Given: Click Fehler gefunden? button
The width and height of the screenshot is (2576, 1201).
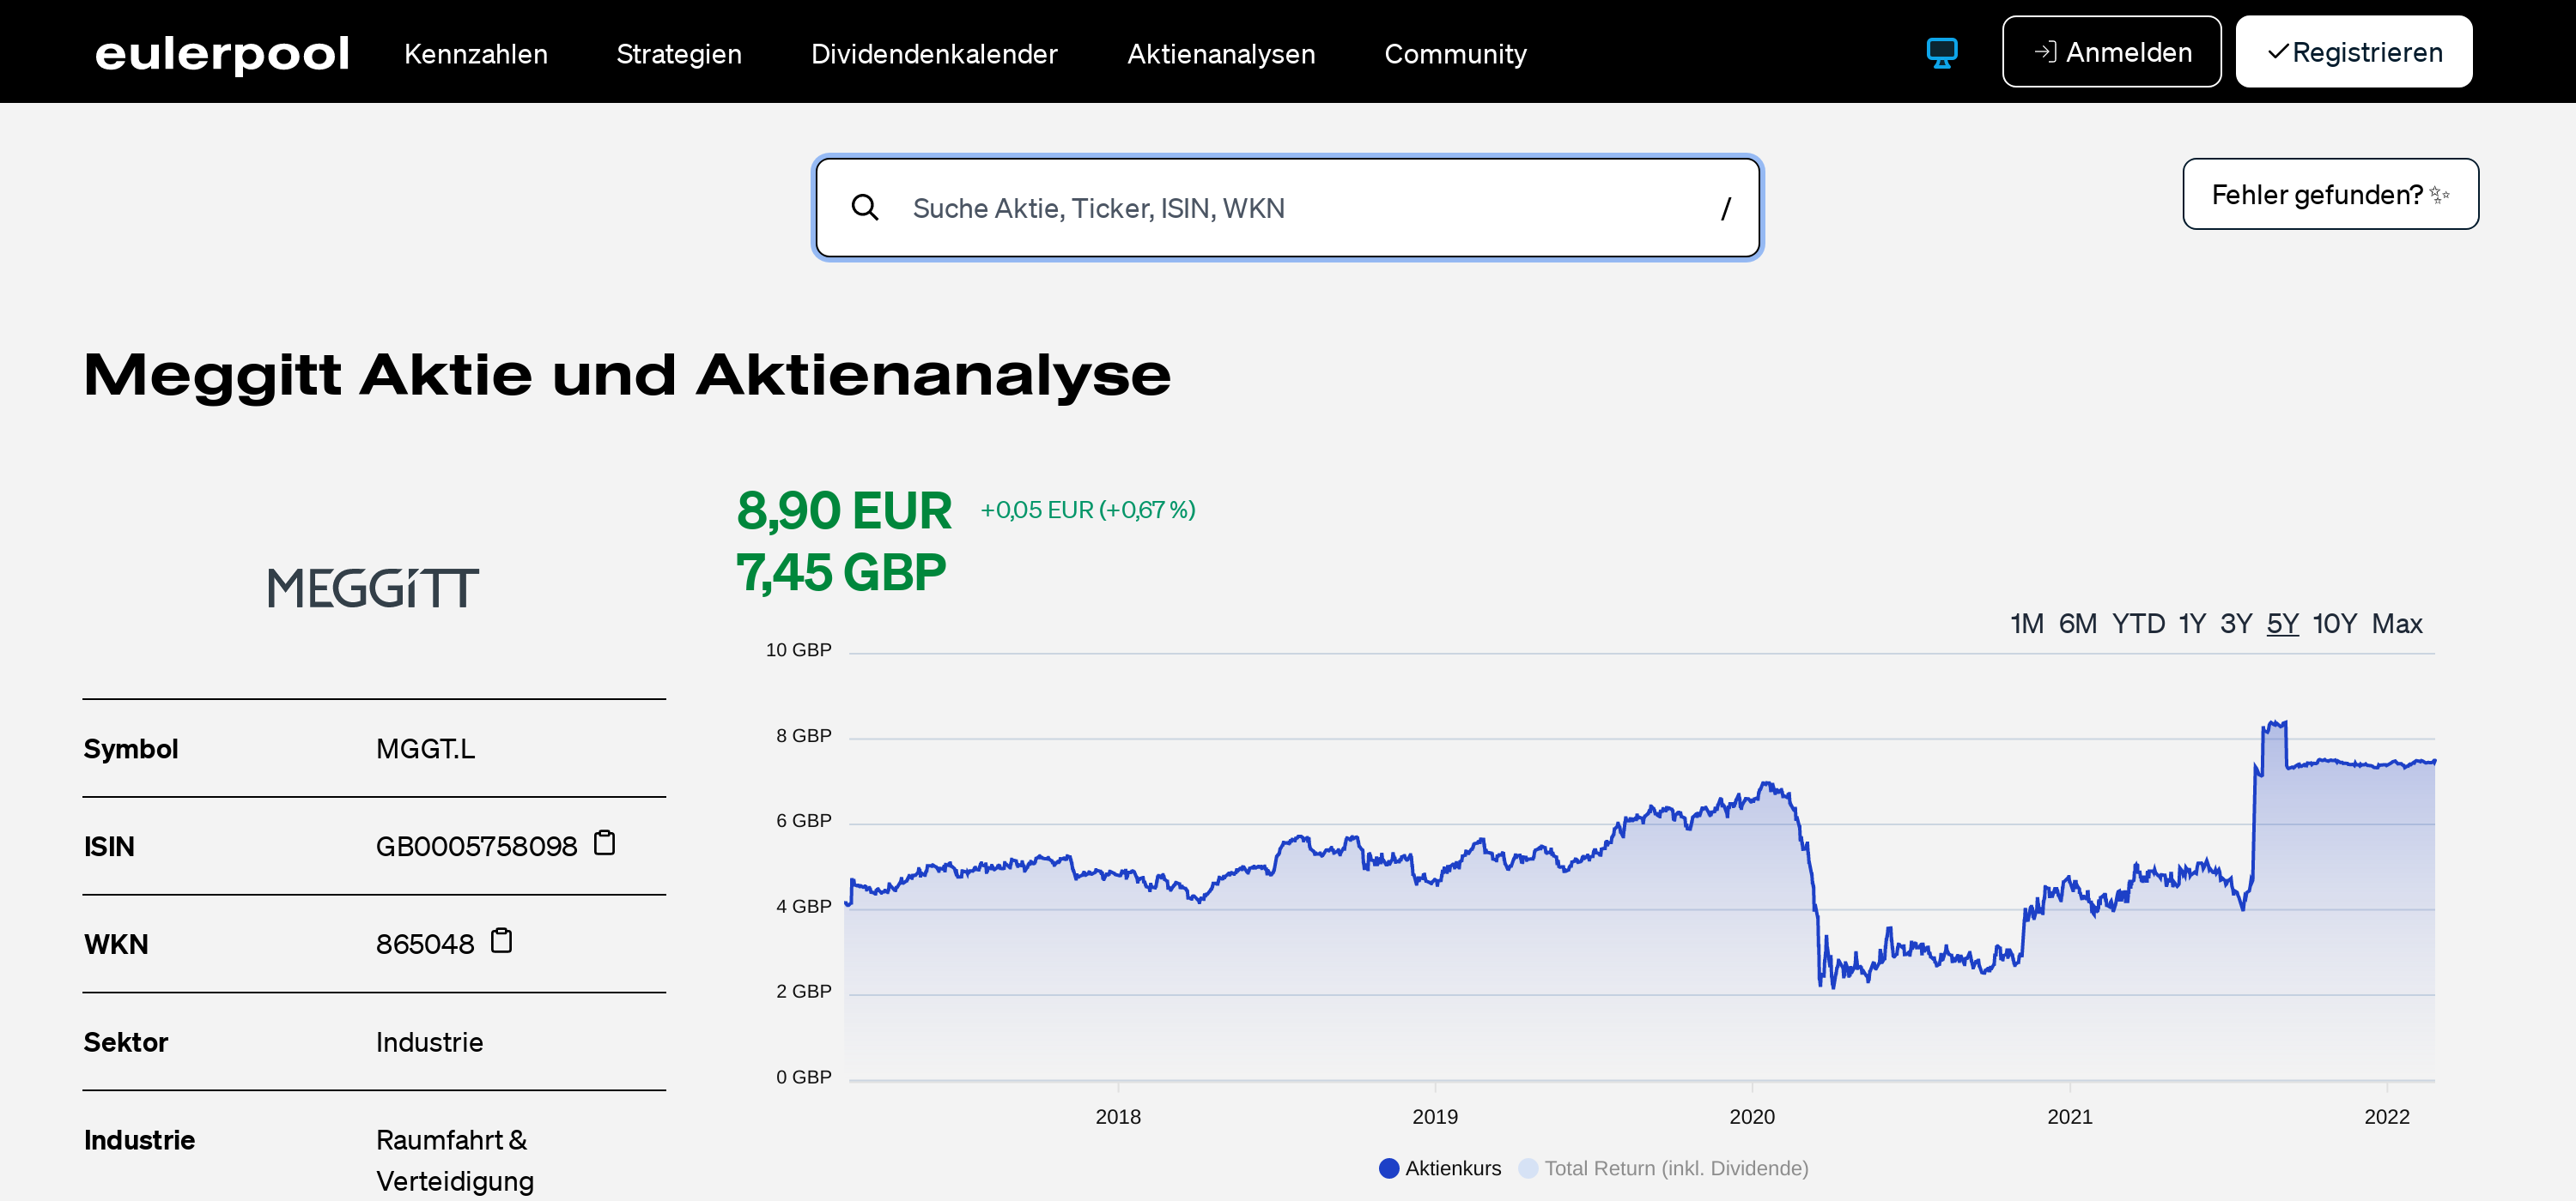Looking at the screenshot, I should click(2329, 194).
